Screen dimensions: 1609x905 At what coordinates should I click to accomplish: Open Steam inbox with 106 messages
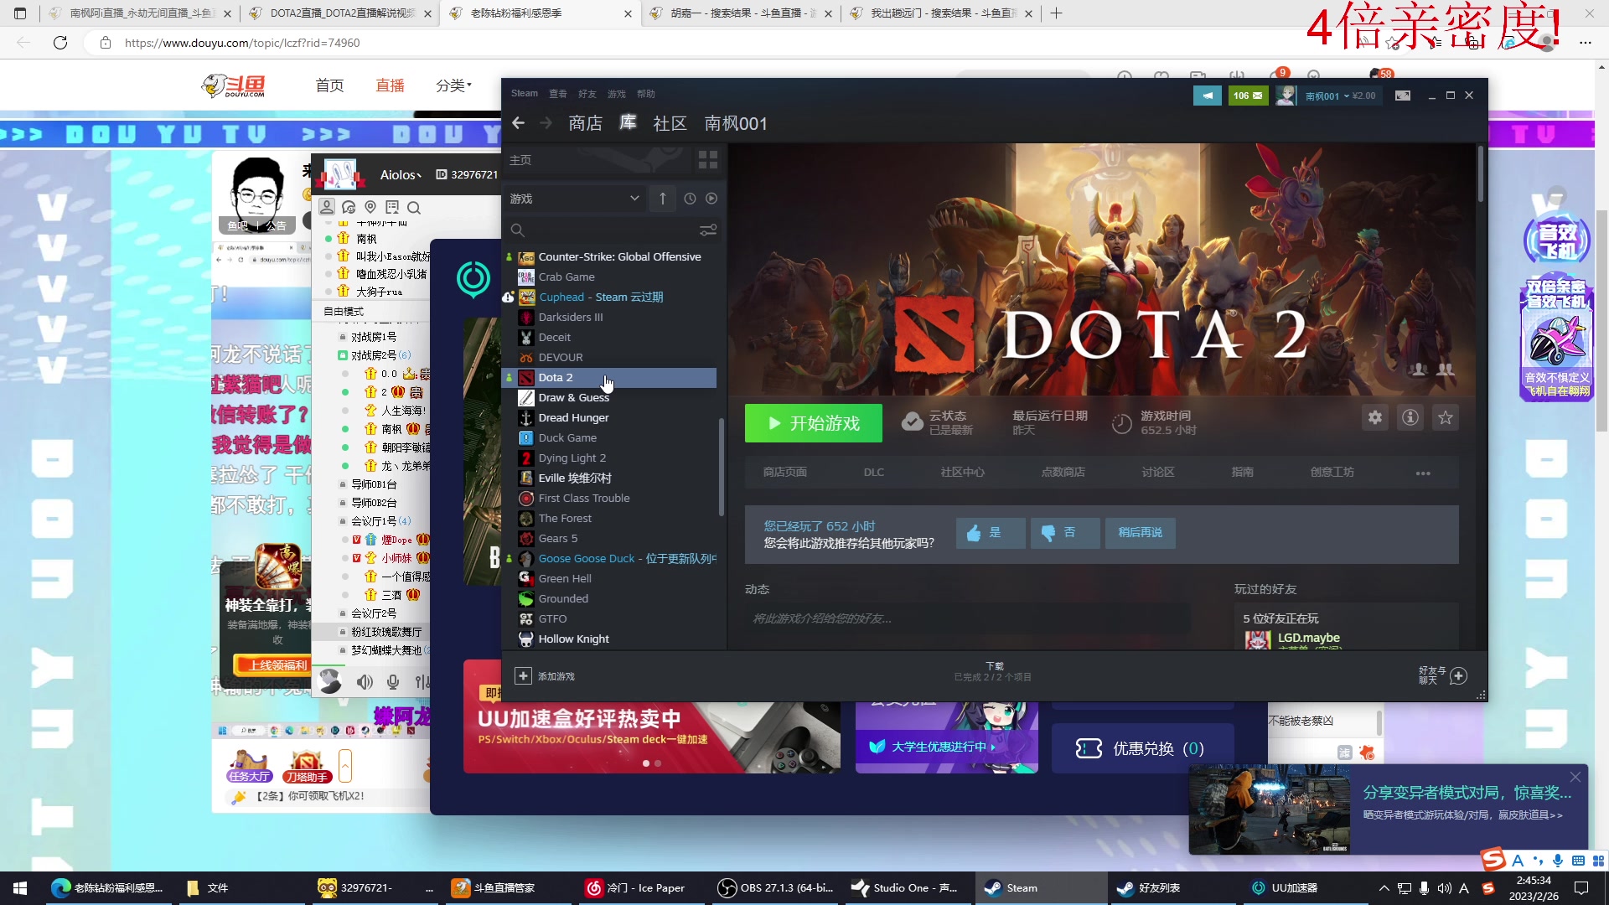tap(1248, 96)
